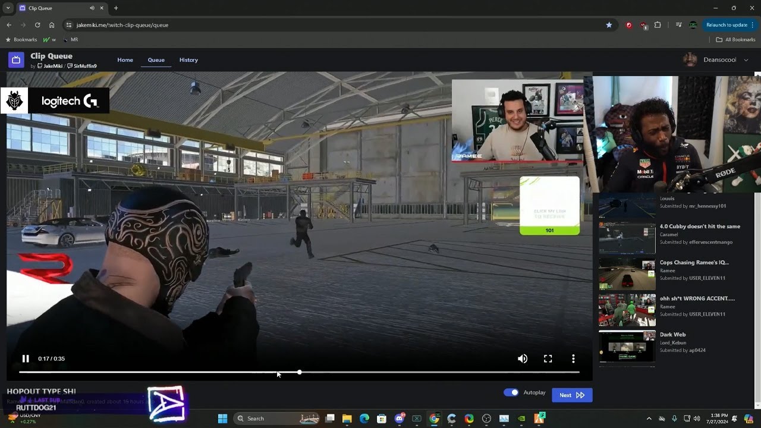Open '4.0 Cubby doesn't hit the same' clip
Screen dimensions: 761x428
[x=700, y=226]
